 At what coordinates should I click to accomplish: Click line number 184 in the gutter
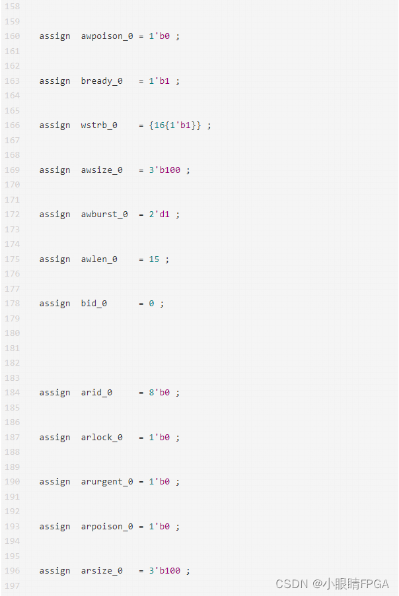point(12,393)
